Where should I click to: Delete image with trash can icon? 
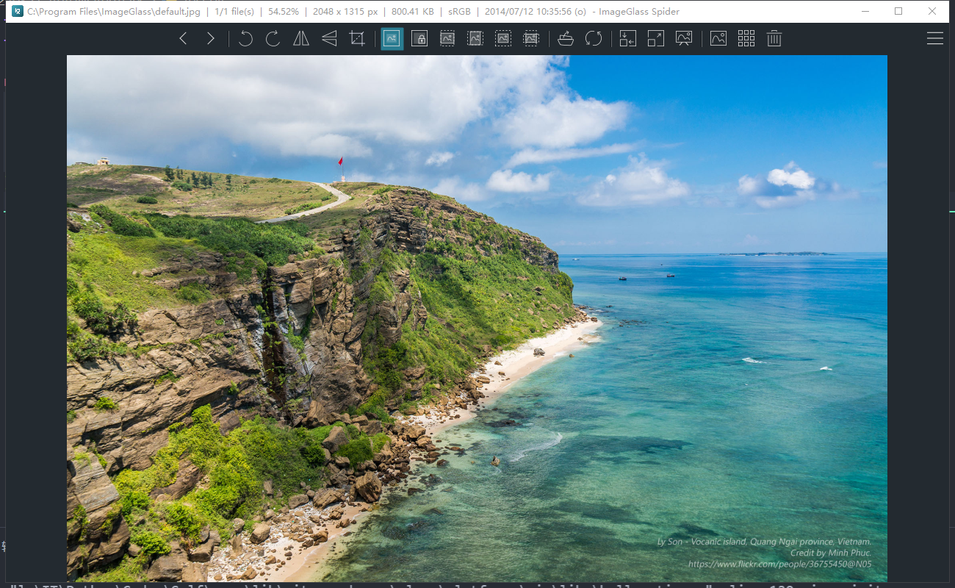(774, 39)
